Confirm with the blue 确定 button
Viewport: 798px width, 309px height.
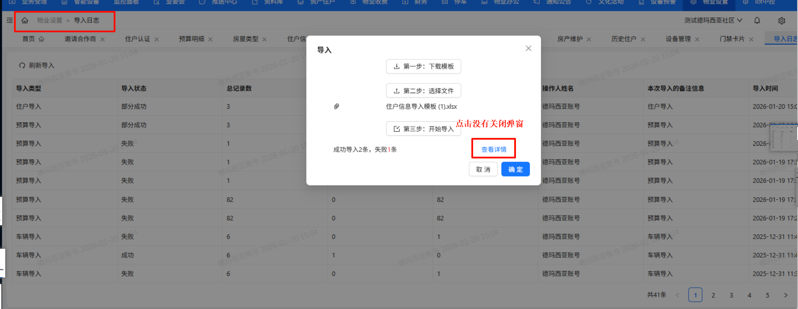click(x=516, y=169)
